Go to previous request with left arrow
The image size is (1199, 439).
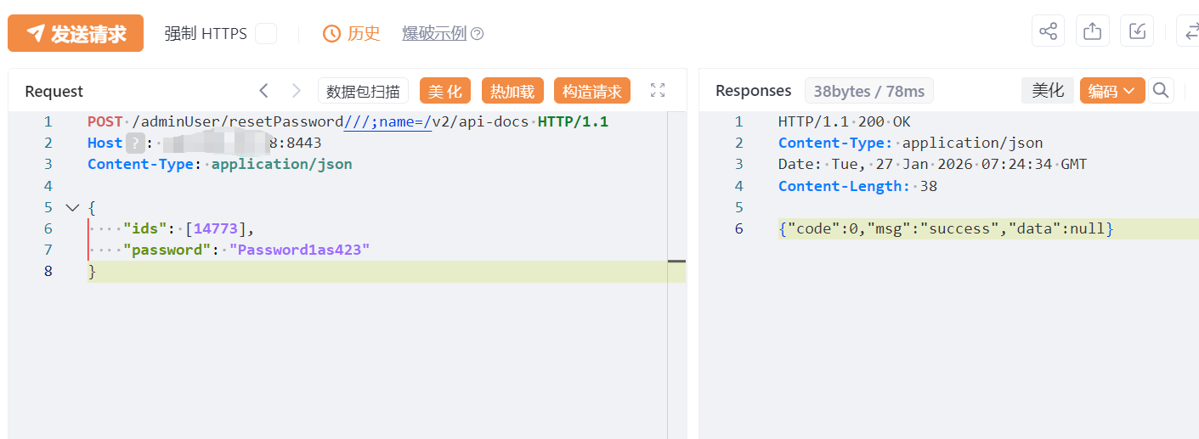pyautogui.click(x=264, y=91)
